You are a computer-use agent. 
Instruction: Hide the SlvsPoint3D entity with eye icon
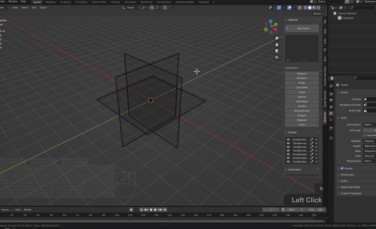(x=288, y=140)
